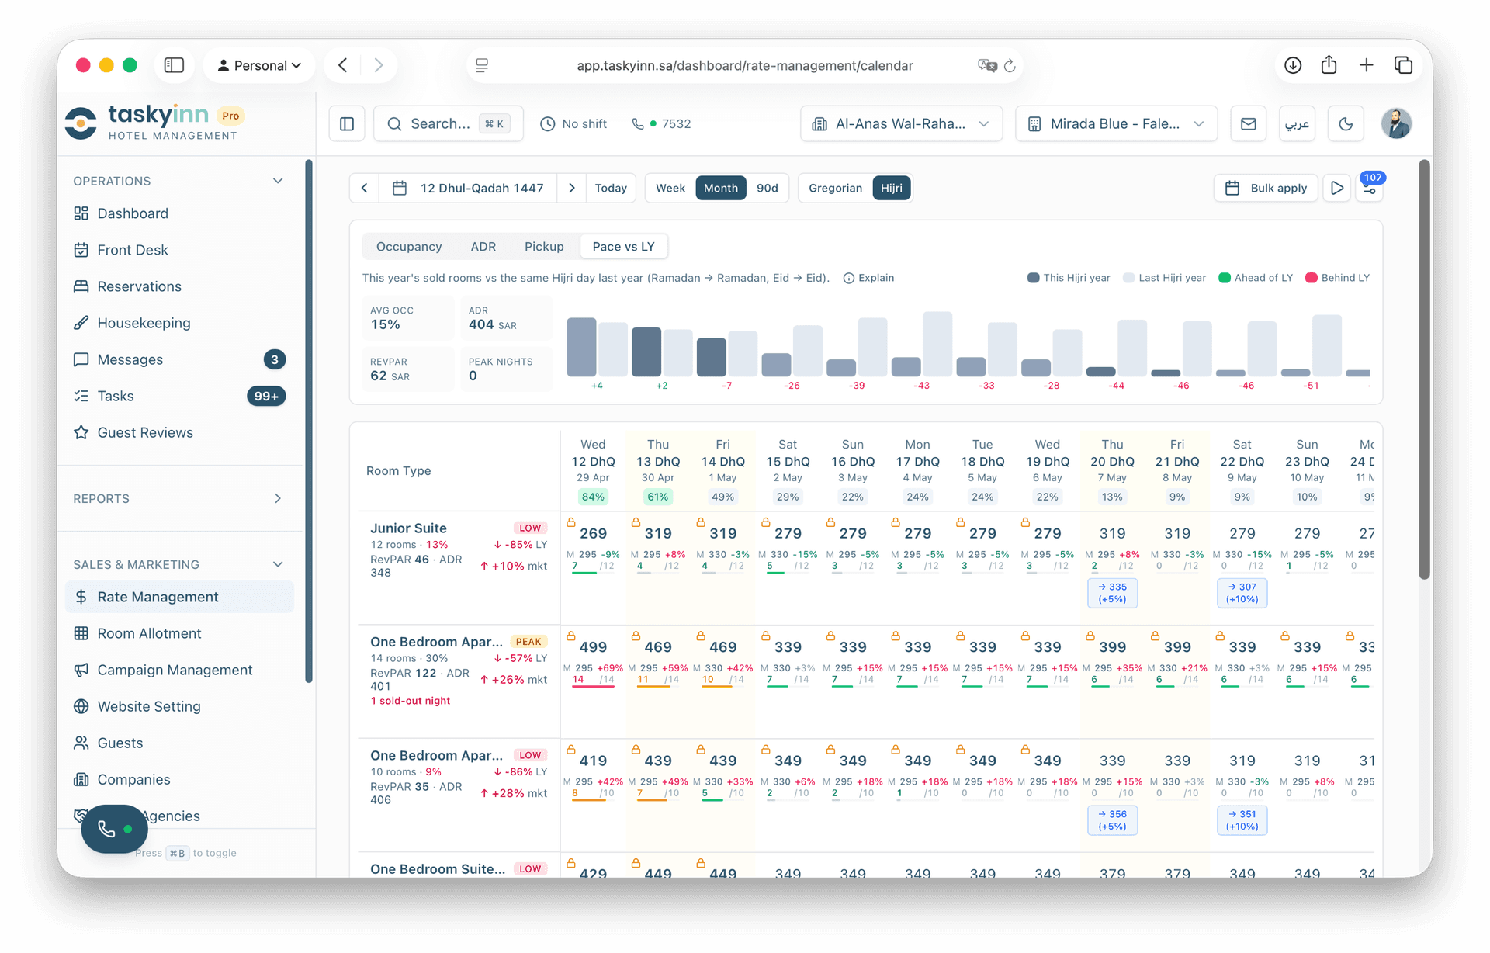Open the mail inbox icon in the header

[x=1248, y=123]
